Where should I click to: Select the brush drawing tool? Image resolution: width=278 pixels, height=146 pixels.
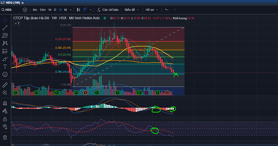5,59
